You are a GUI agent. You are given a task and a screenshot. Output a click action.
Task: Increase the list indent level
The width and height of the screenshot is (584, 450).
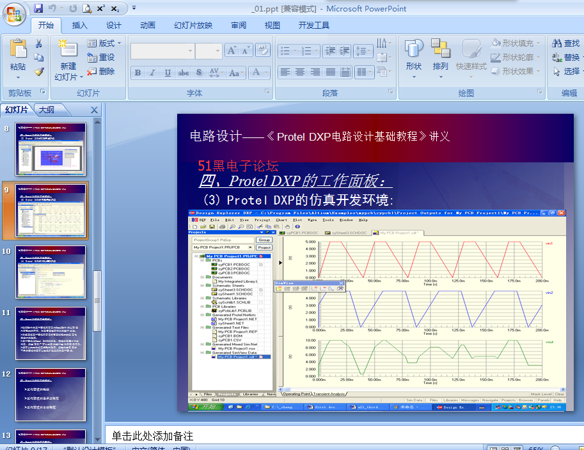pyautogui.click(x=345, y=50)
